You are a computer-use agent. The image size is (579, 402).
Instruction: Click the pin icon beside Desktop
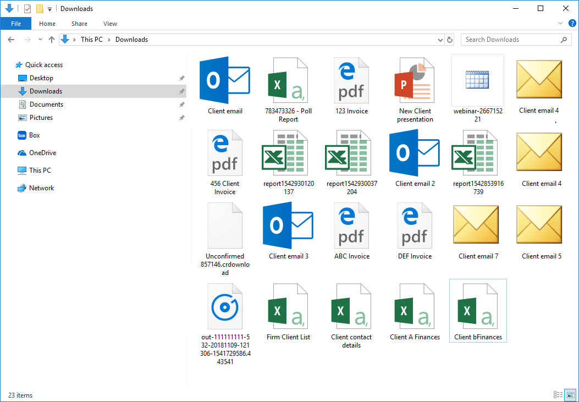click(181, 78)
